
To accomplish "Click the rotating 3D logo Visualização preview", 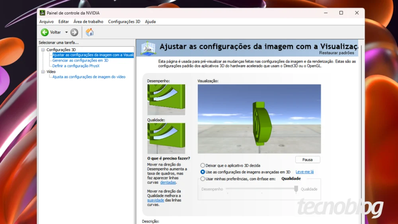I will point(259,119).
